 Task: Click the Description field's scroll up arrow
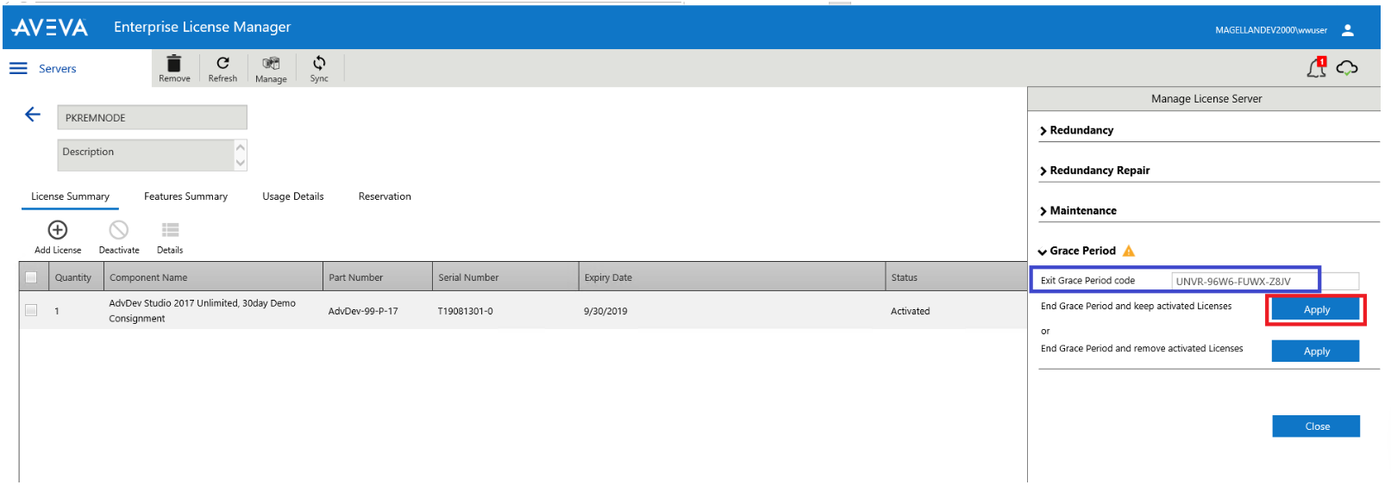241,147
